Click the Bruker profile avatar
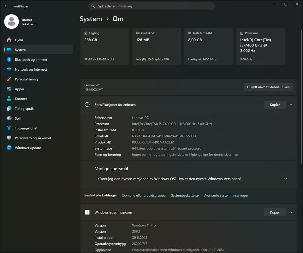The height and width of the screenshot is (253, 303). 11,21
